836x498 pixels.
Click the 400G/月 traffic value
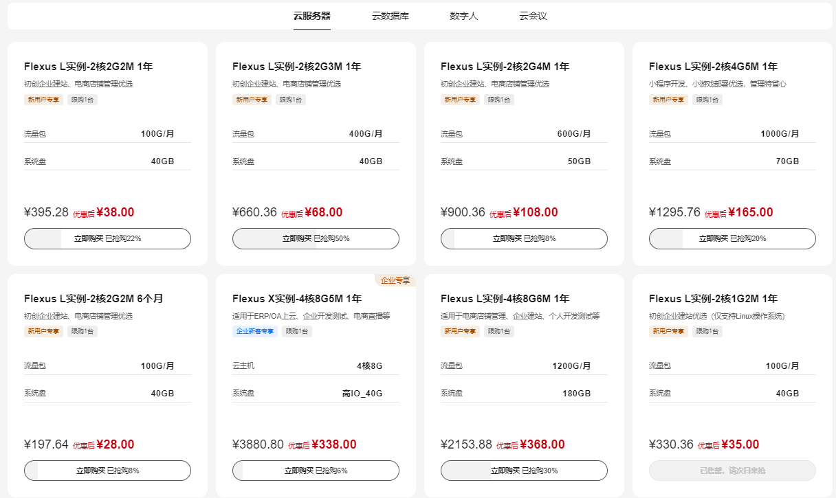[366, 134]
